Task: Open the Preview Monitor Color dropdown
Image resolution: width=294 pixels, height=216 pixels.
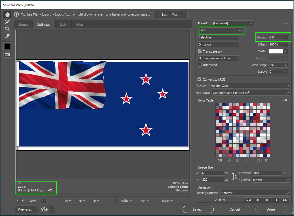Action: pyautogui.click(x=249, y=86)
